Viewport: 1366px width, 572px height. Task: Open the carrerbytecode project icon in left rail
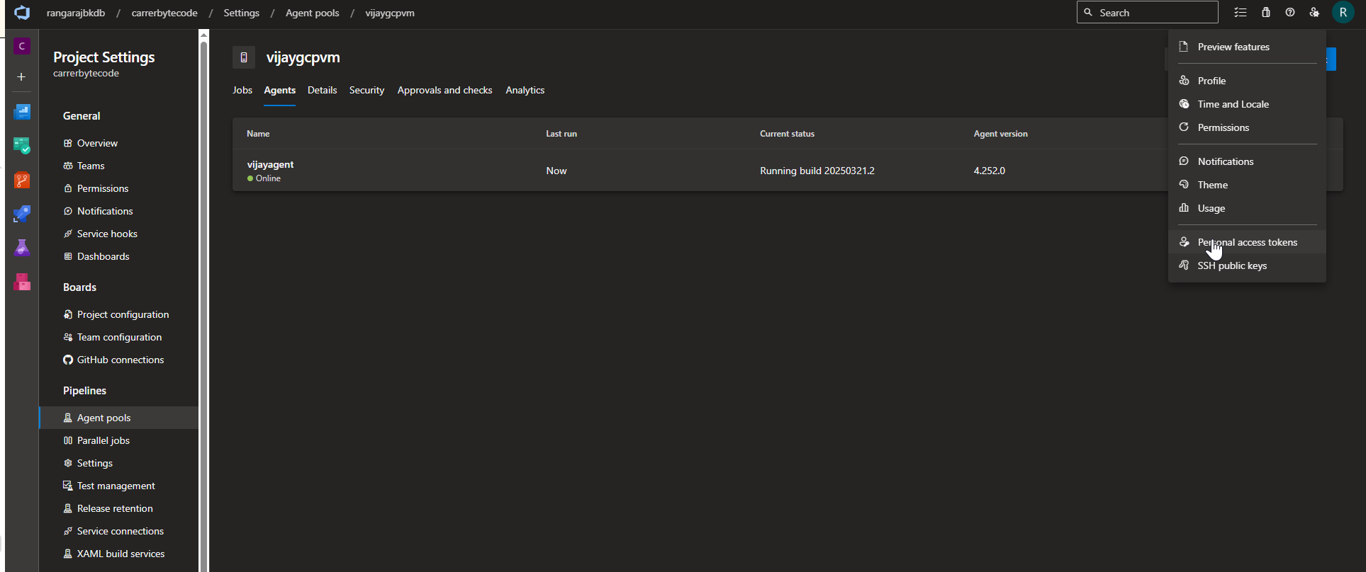pos(22,46)
